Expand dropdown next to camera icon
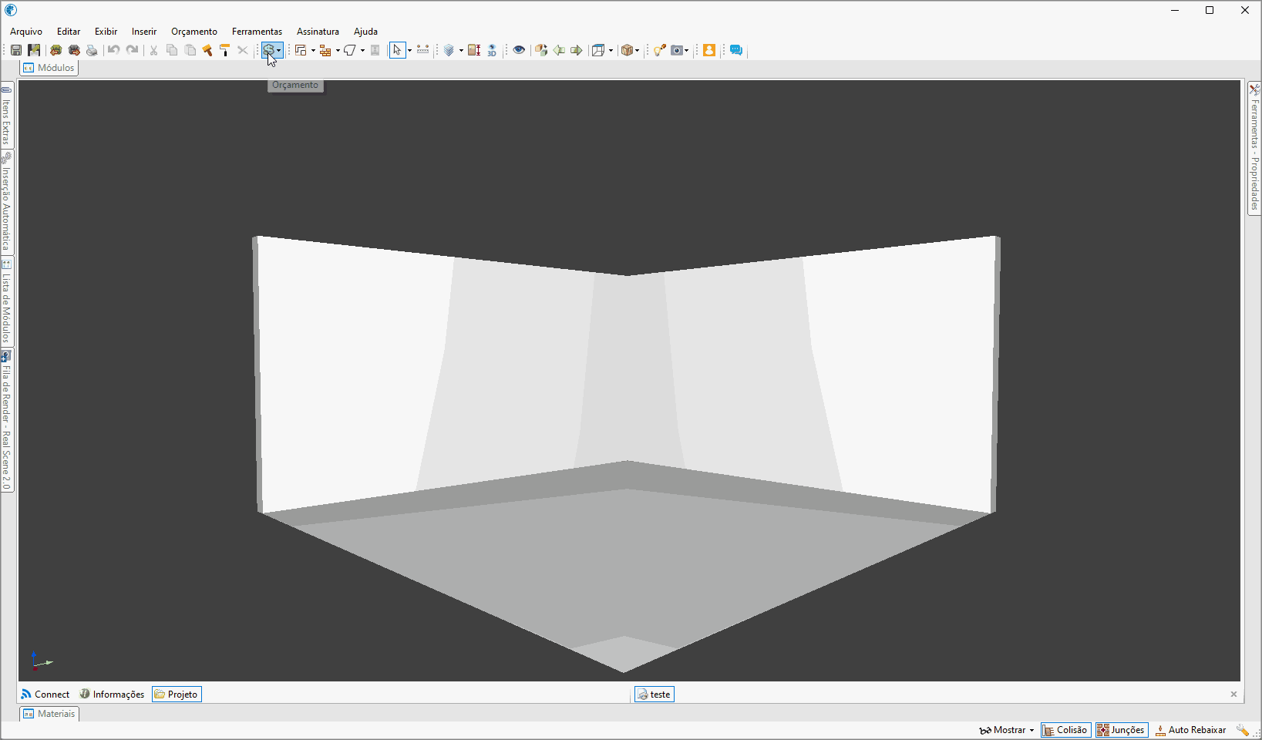 tap(687, 51)
